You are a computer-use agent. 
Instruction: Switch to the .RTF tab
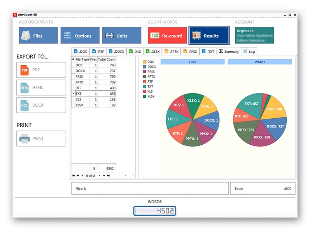point(98,52)
